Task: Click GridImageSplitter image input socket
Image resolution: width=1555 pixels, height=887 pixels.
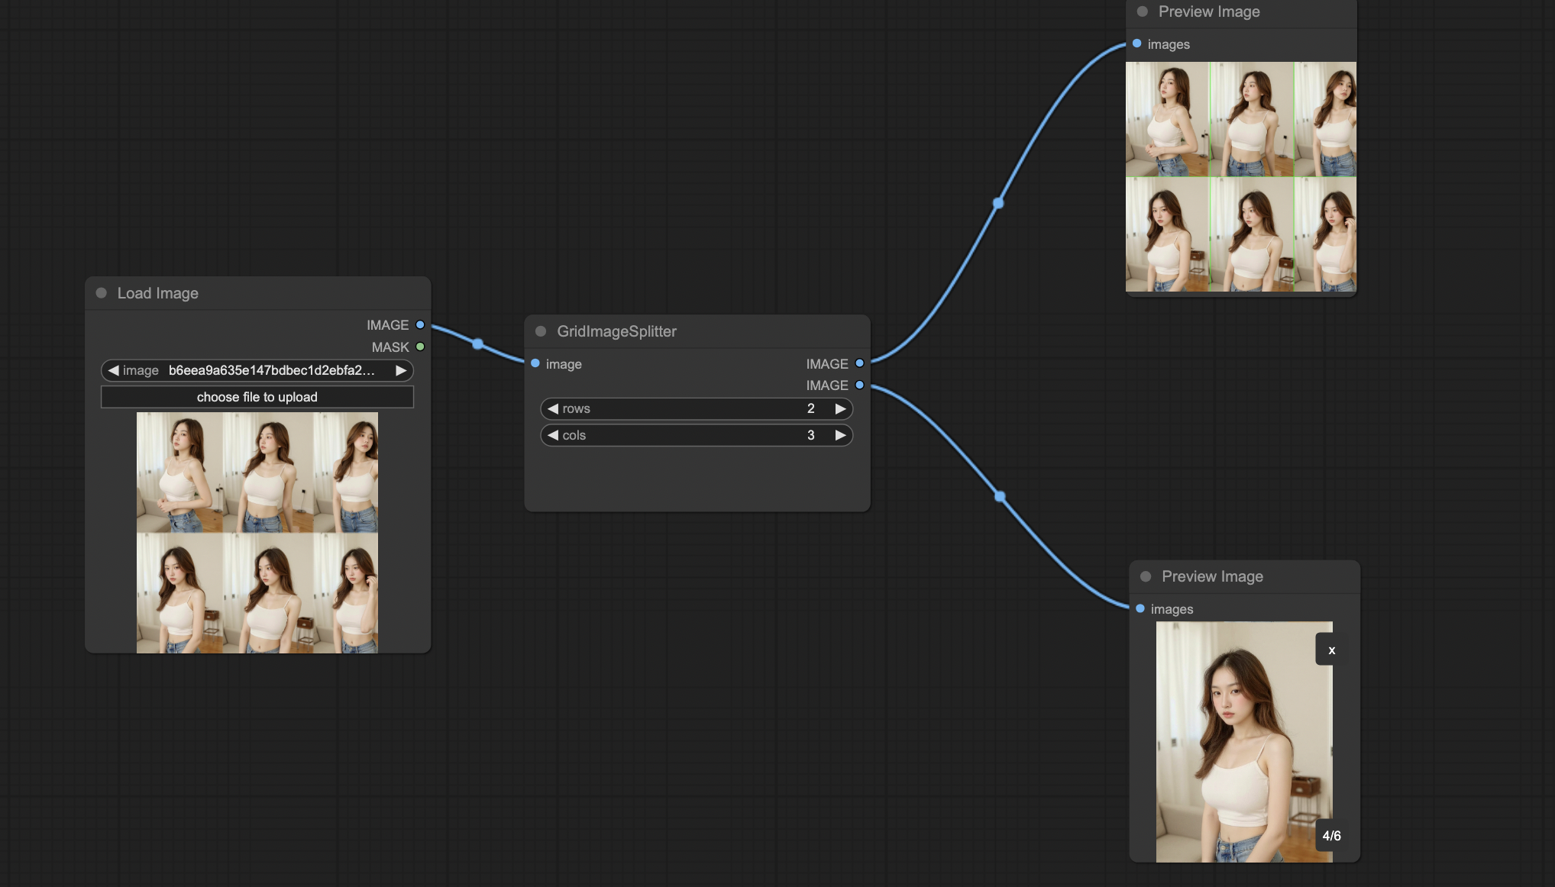Action: click(535, 364)
